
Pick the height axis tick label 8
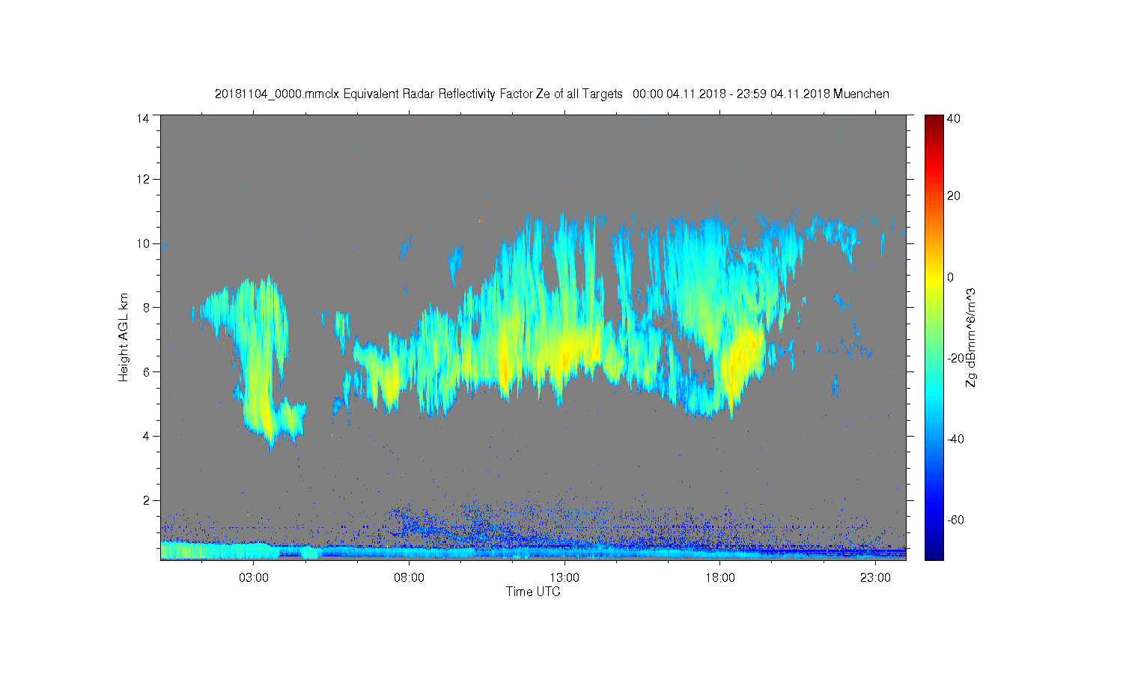[146, 307]
